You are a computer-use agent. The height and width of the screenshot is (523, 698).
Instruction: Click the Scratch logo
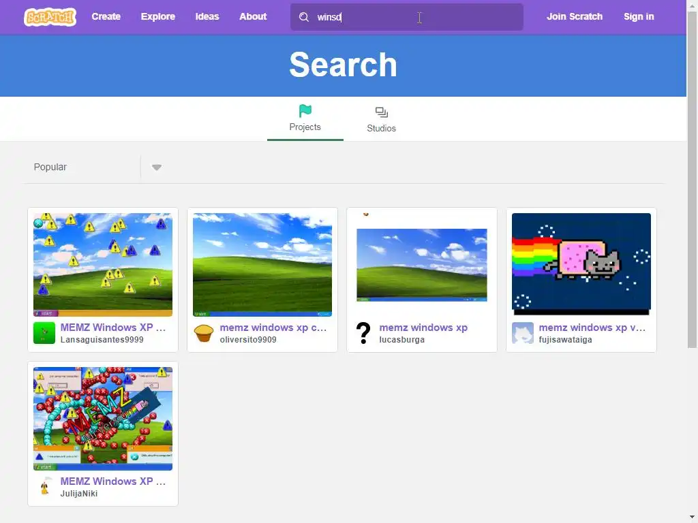pyautogui.click(x=50, y=17)
